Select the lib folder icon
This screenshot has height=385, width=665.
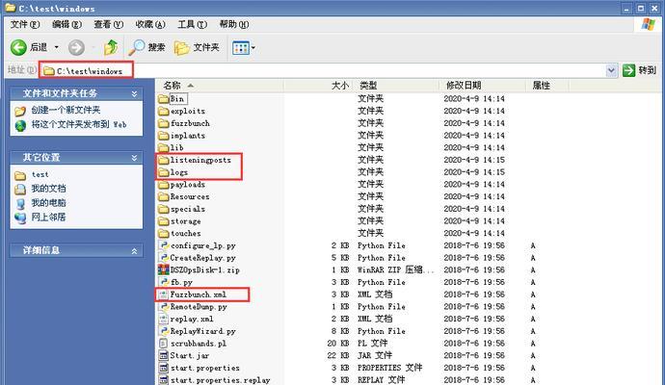[163, 148]
